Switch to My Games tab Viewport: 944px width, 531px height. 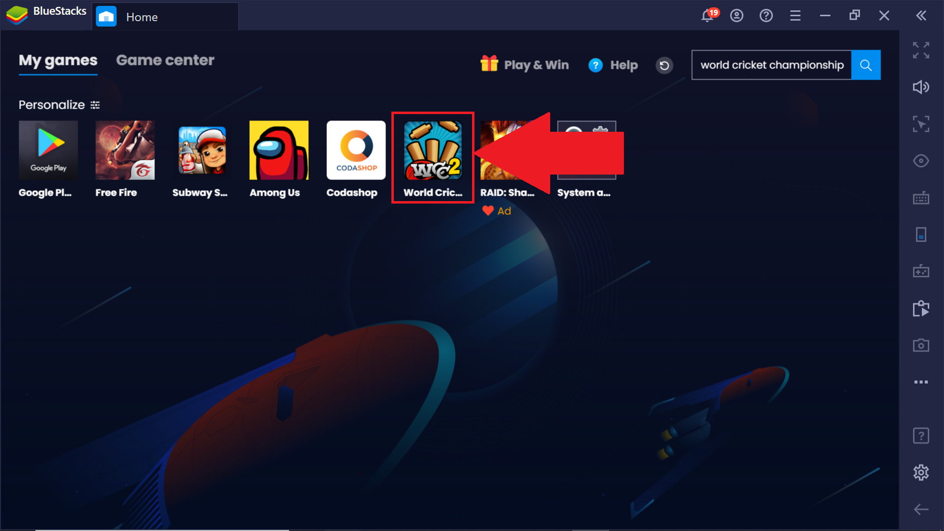[x=58, y=60]
